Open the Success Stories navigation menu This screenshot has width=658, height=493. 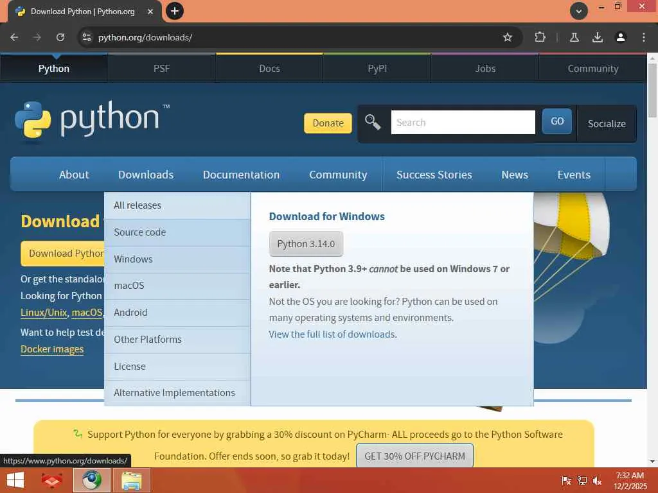tap(434, 175)
